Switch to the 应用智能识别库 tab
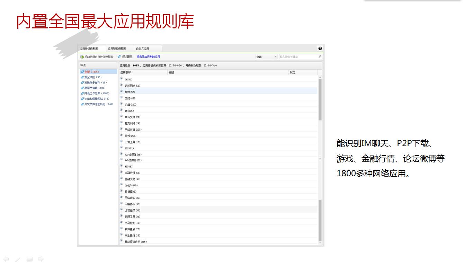 click(117, 49)
